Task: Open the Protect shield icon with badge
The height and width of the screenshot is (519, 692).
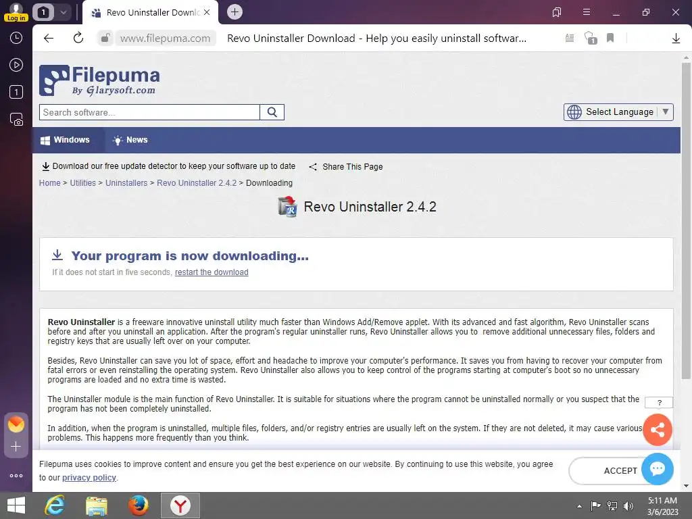Action: [591, 38]
